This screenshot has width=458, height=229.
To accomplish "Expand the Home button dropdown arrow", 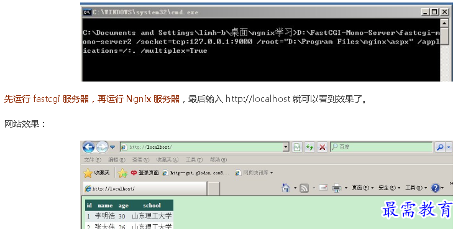I will click(295, 188).
